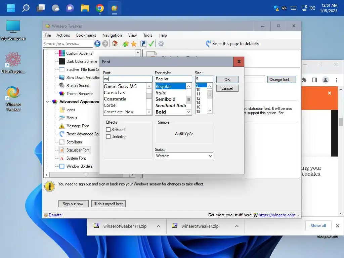Screen dimensions: 344x258
Task: Click the Search for a tweak field
Action: [x=68, y=44]
